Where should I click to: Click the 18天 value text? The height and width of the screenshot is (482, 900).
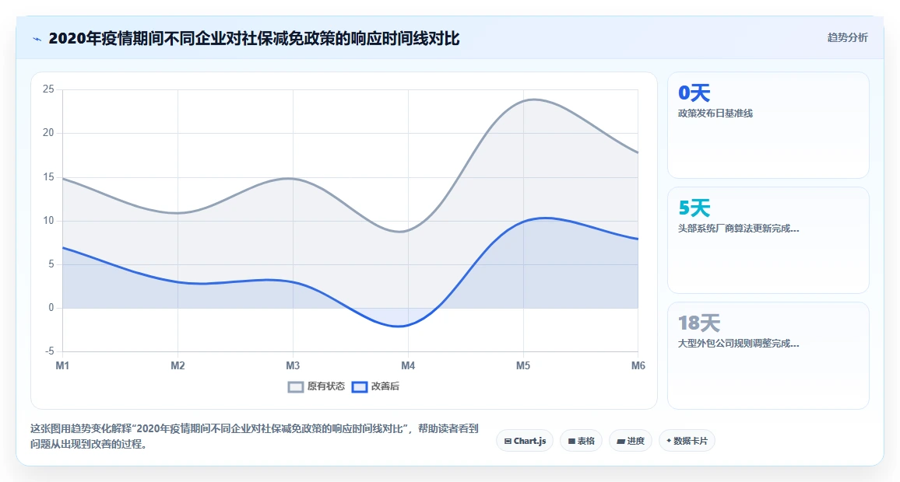click(x=698, y=323)
